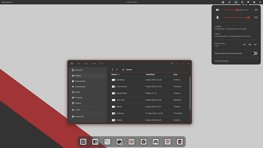
Task: Click the color picker pen panel icon
Action: [x=229, y=2]
